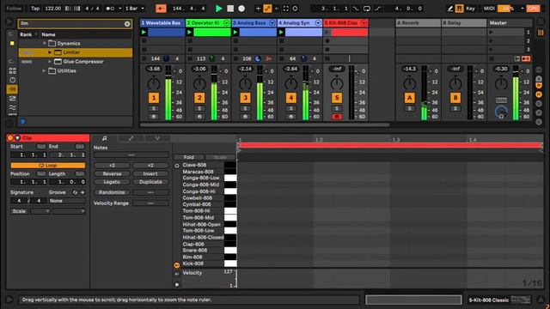Launch clip on Wavetable Bass track
The height and width of the screenshot is (309, 550).
144,33
